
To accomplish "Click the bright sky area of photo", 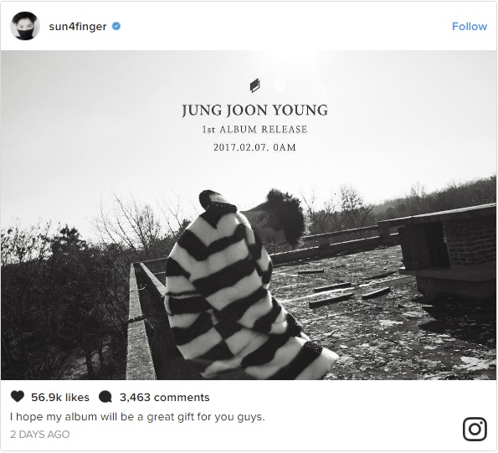I will pos(95,127).
